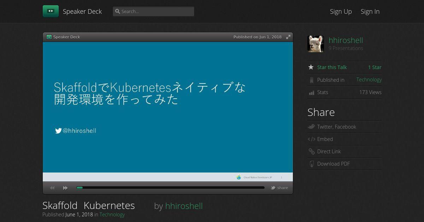
Task: Open hhiroshell link next to talk title
Action: pos(184,206)
